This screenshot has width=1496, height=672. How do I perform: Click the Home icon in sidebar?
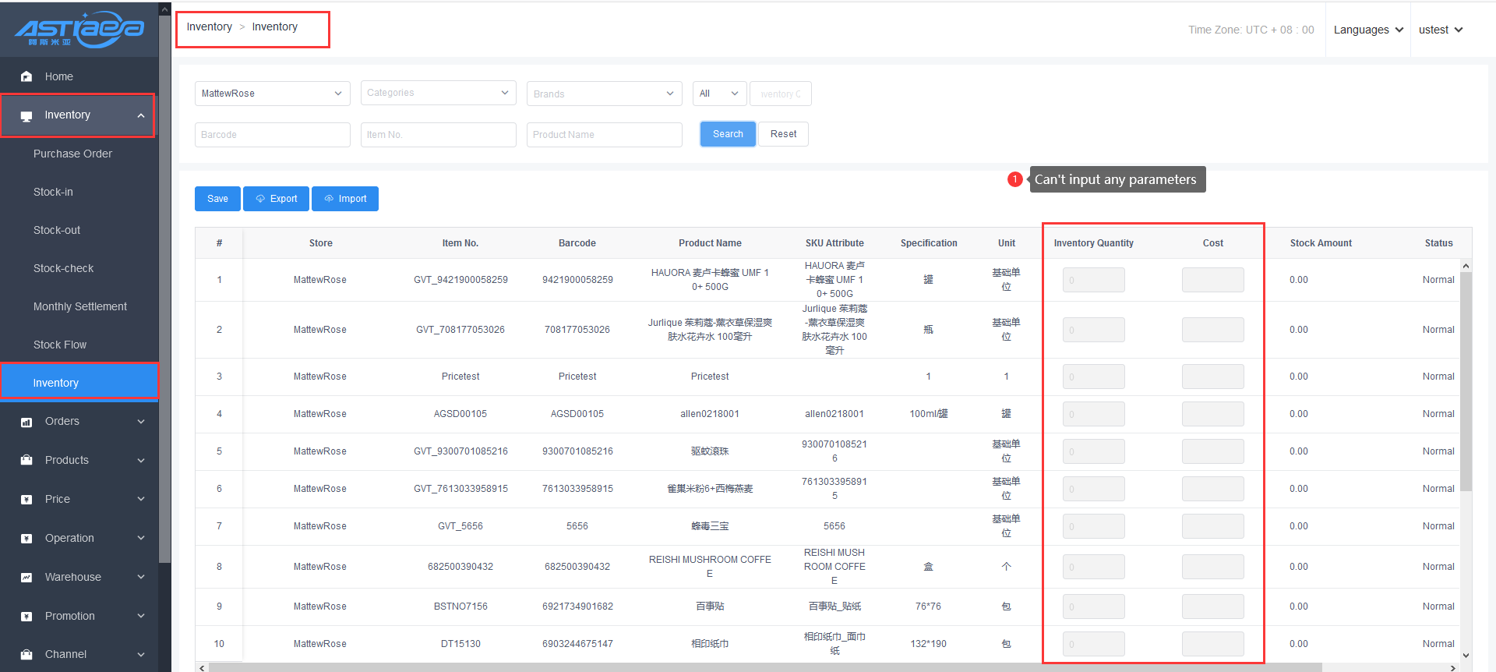[x=26, y=76]
